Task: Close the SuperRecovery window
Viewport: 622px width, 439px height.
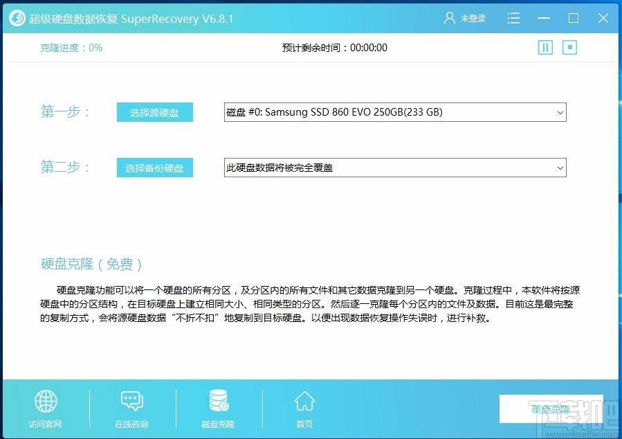Action: point(603,18)
